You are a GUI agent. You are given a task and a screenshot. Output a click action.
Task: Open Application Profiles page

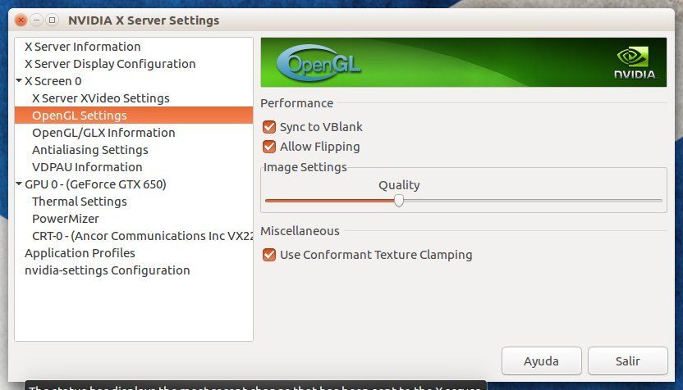[80, 253]
